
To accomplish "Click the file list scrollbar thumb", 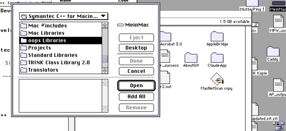I will (x=105, y=59).
